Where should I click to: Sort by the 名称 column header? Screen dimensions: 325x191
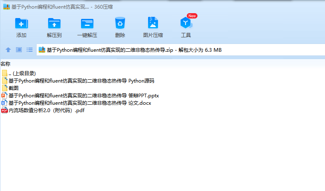pyautogui.click(x=5, y=64)
